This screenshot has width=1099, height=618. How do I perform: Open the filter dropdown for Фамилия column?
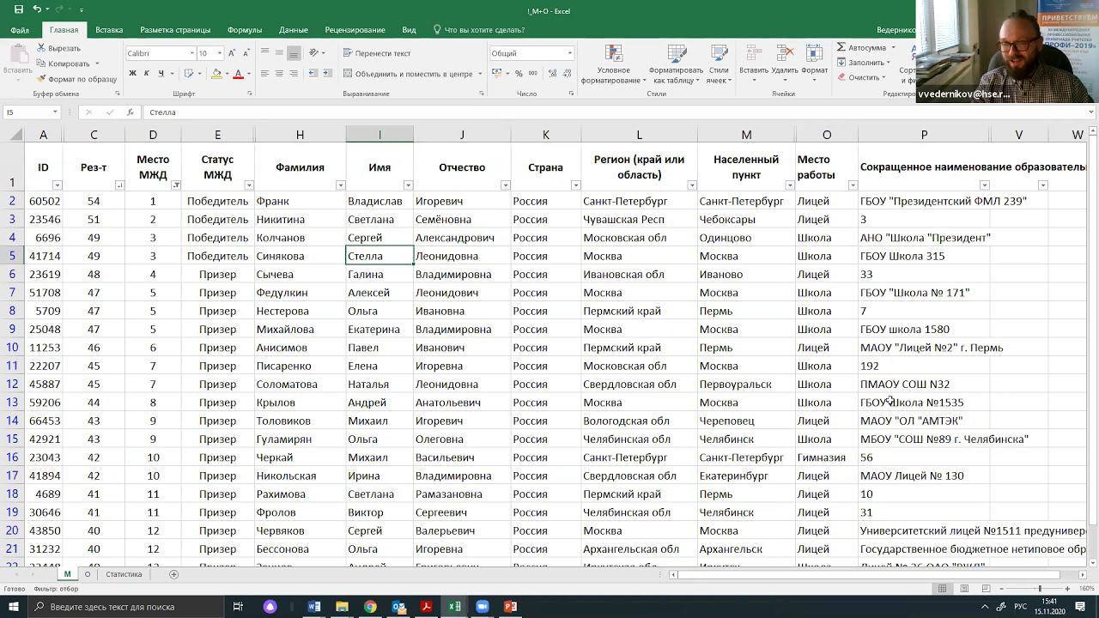(340, 185)
